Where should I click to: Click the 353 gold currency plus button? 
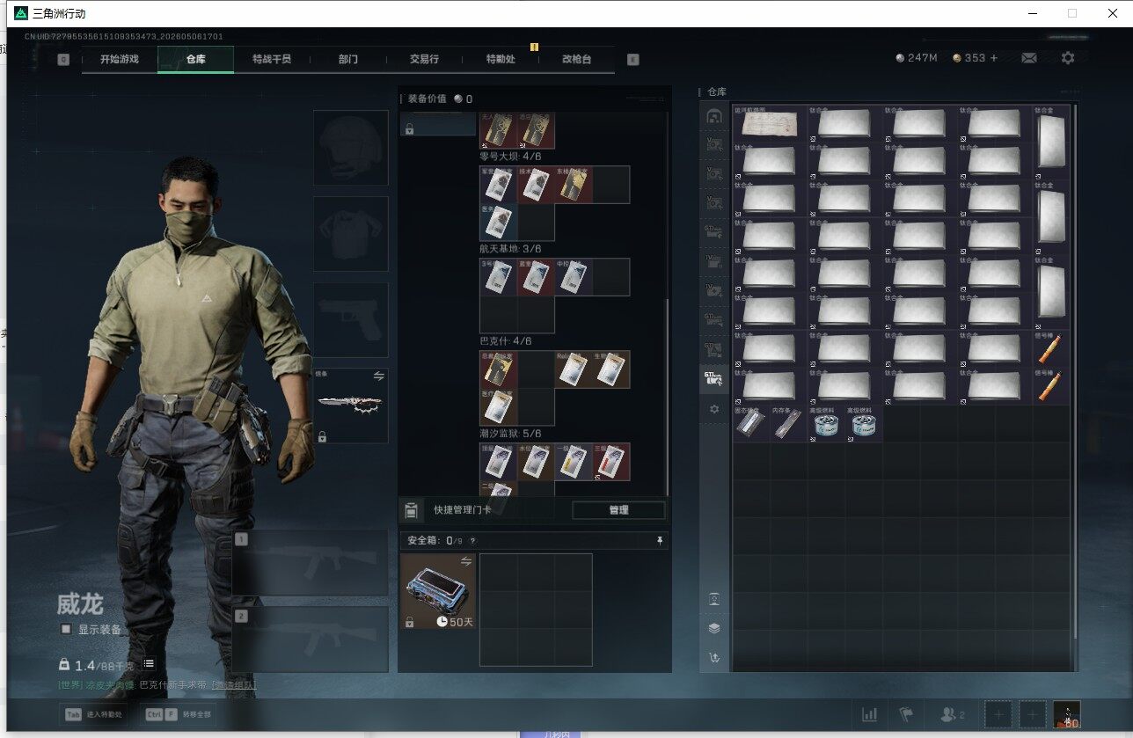pos(994,58)
